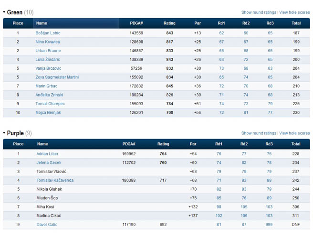The image size is (313, 239).
Task: Sort Green table by Name header
Action: 42,23
